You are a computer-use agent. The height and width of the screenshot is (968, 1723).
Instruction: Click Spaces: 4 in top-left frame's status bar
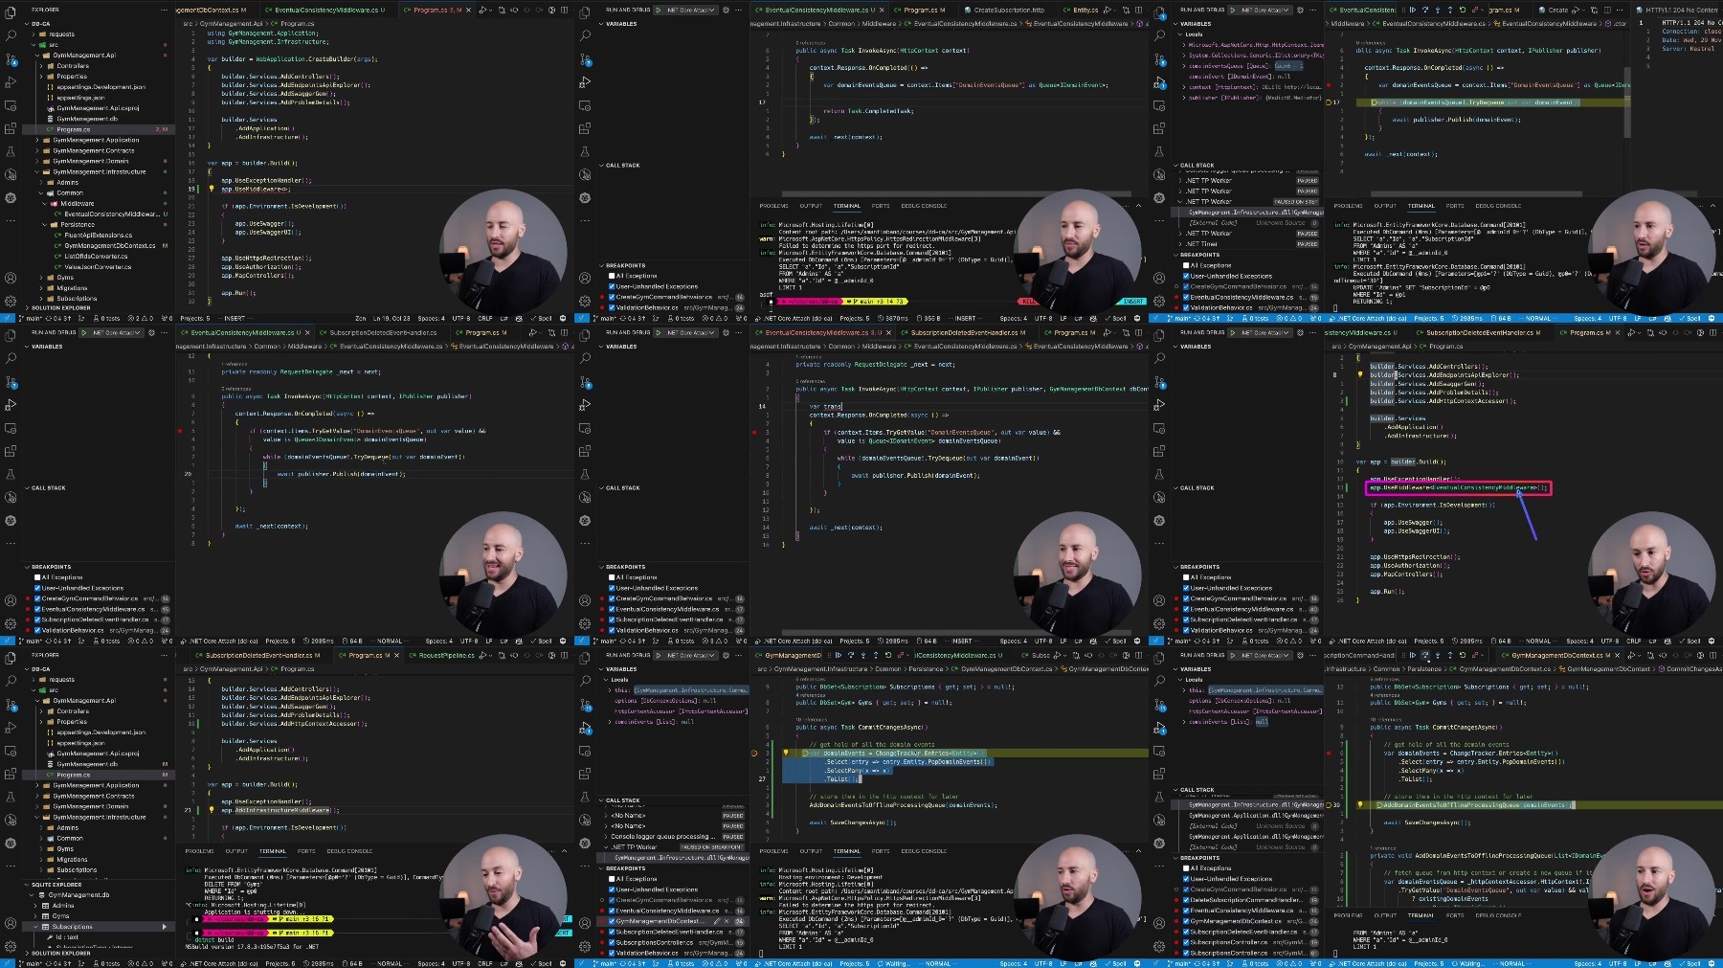(x=431, y=319)
